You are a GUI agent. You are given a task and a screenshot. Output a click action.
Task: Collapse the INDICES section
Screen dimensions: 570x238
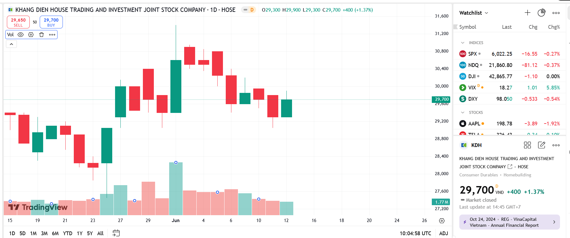[463, 43]
